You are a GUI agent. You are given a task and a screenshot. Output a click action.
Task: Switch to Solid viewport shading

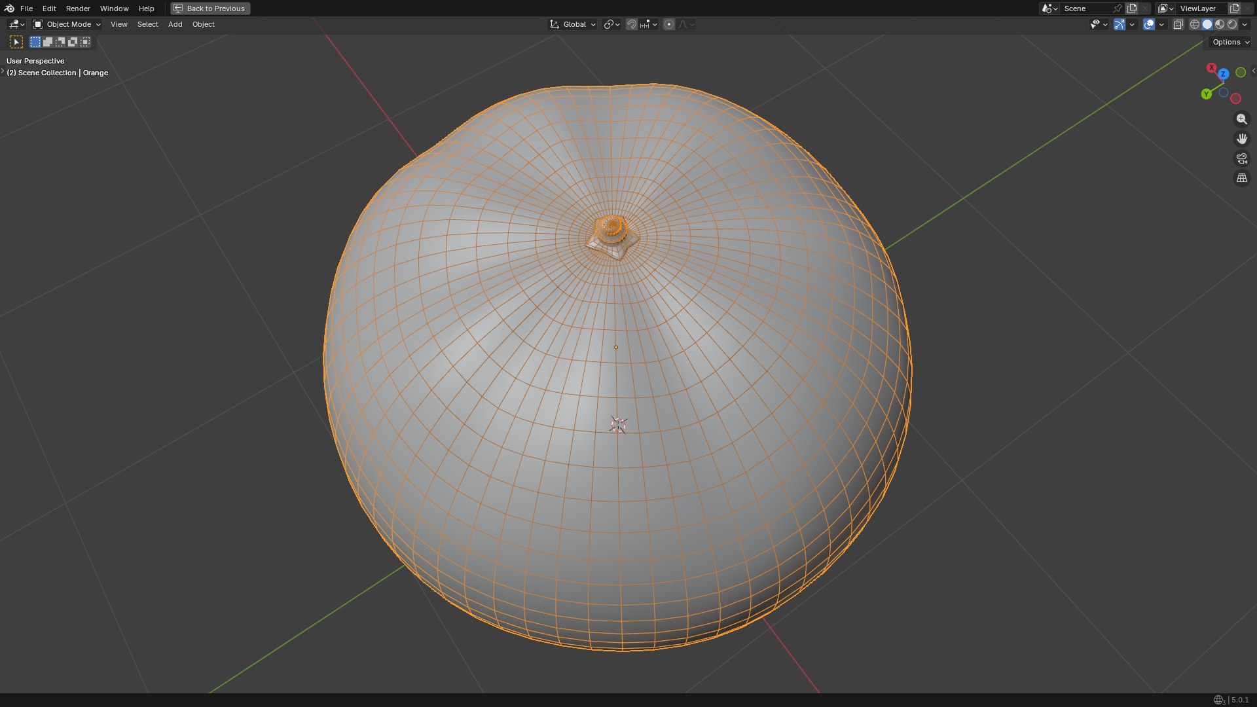(x=1207, y=24)
